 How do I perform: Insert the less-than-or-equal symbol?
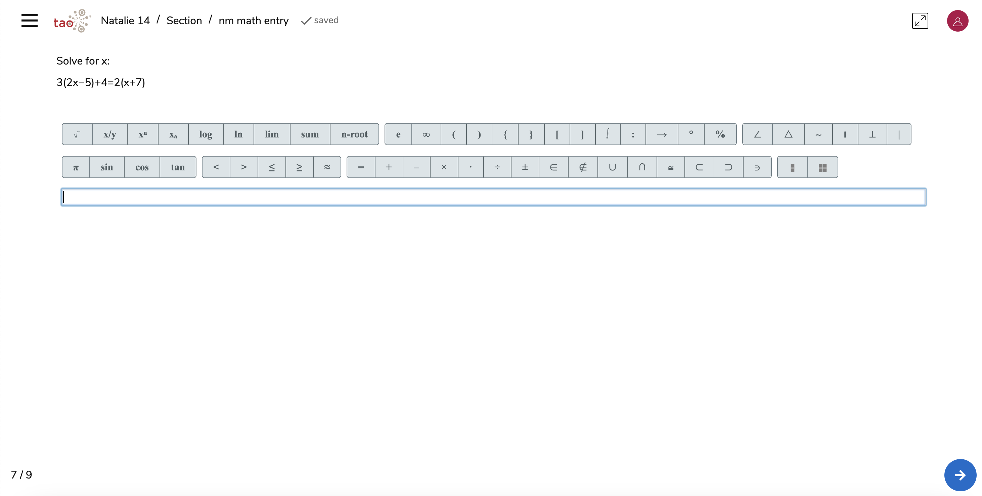point(271,167)
